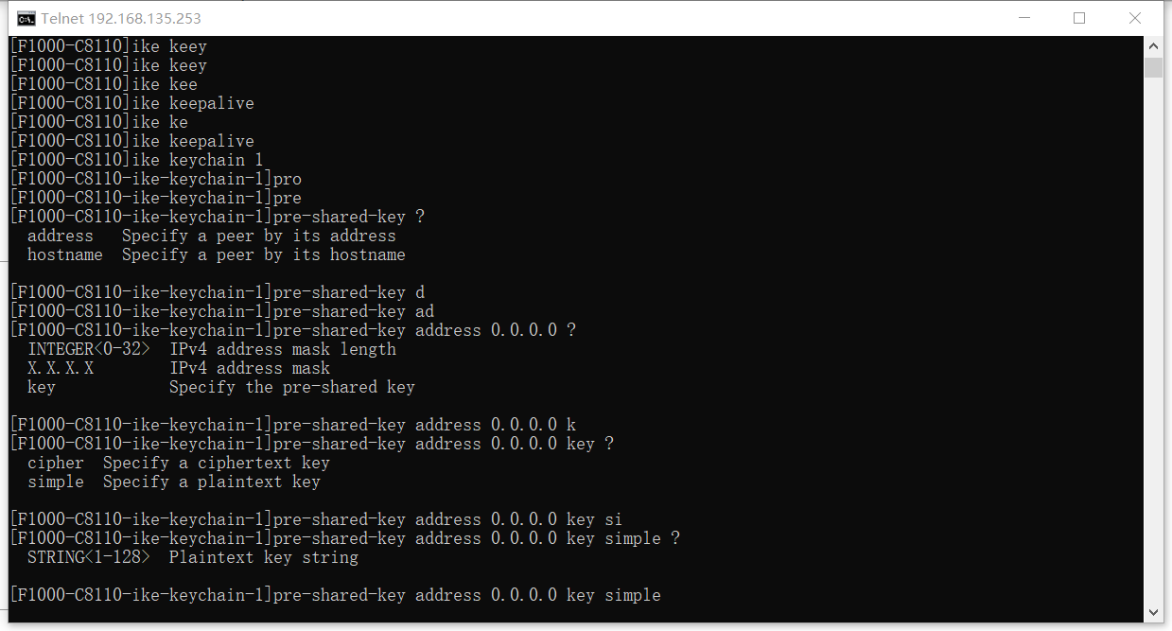Click the "simple" option above "Specify a plaintext key"
The height and width of the screenshot is (631, 1172).
coord(56,482)
